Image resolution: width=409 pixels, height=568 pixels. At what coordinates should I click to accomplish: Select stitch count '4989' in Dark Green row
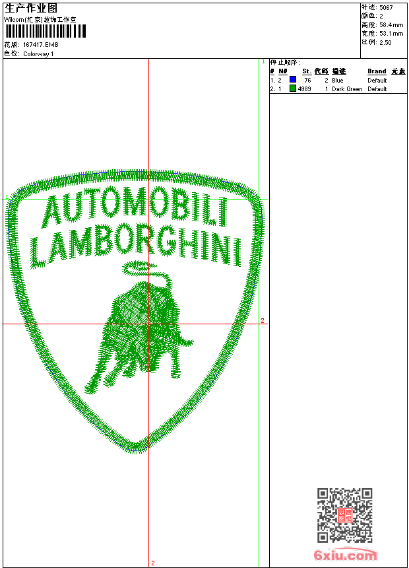tap(304, 89)
